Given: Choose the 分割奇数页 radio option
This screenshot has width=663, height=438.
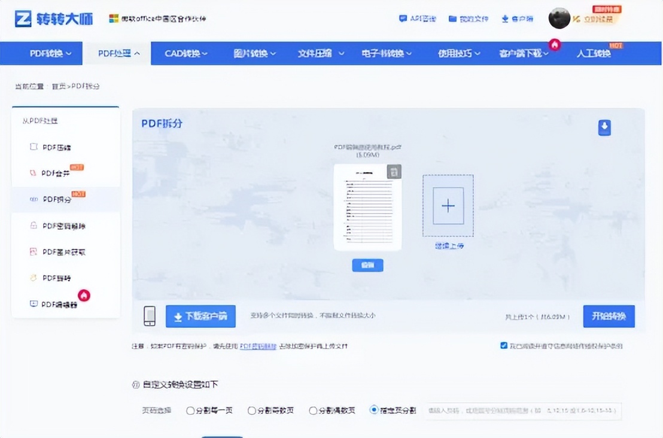Looking at the screenshot, I should [x=252, y=410].
